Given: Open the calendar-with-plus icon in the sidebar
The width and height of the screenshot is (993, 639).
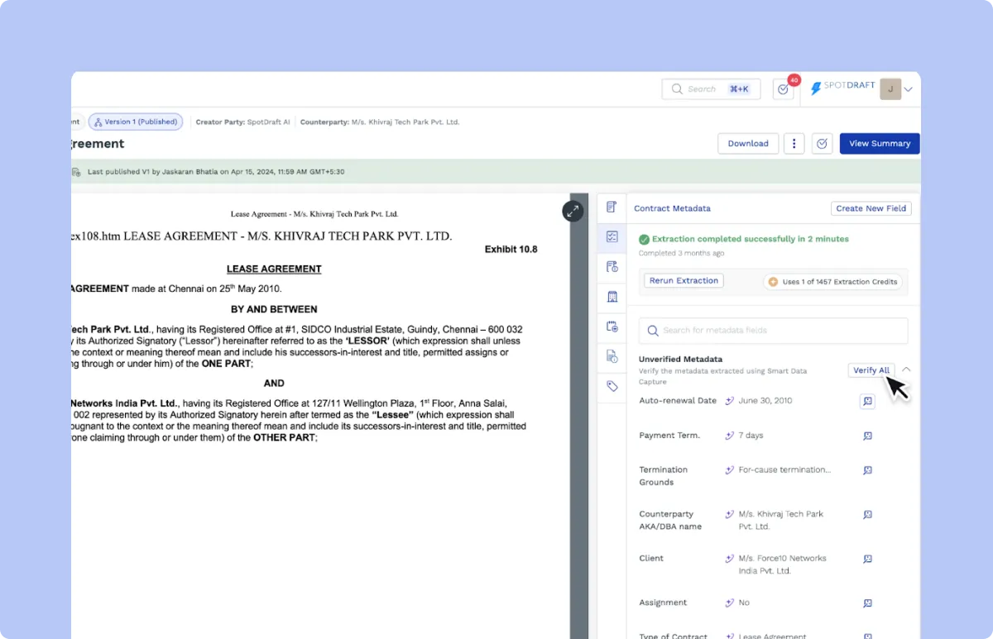Looking at the screenshot, I should (x=612, y=327).
